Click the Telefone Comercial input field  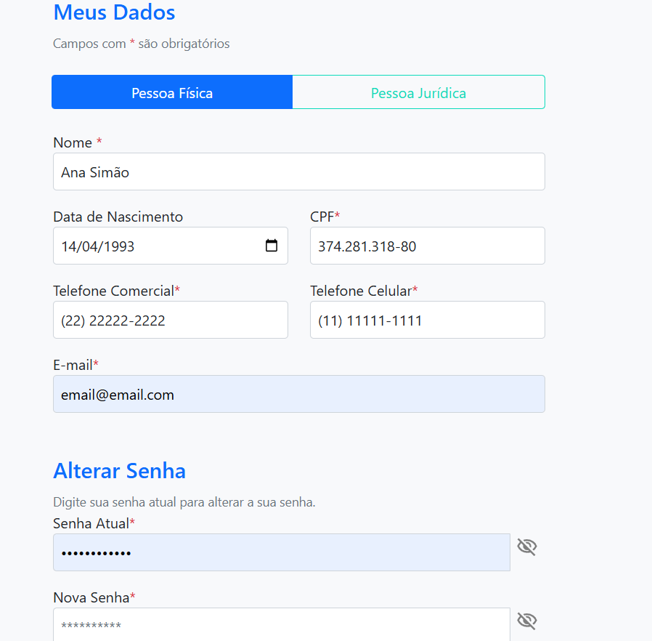pyautogui.click(x=170, y=320)
